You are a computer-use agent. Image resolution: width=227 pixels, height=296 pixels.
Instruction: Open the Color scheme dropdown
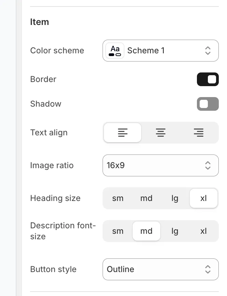(x=161, y=50)
